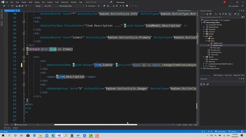Viewport: 246px width, 138px height.
Task: Toggle Solution Explorer Preview Selected Items icon
Action: (238, 14)
